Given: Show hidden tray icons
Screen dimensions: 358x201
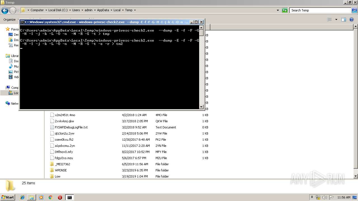Looking at the screenshot, I should 312,197.
